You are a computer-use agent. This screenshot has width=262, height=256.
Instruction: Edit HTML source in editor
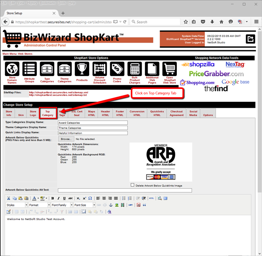click(x=151, y=198)
